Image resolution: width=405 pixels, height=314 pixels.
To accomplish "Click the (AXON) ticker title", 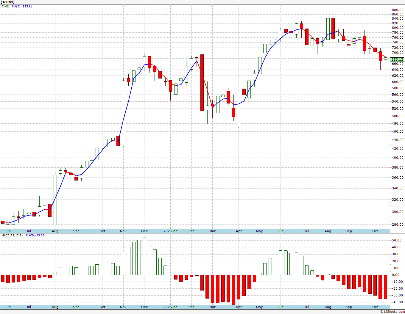I will click(x=7, y=2).
